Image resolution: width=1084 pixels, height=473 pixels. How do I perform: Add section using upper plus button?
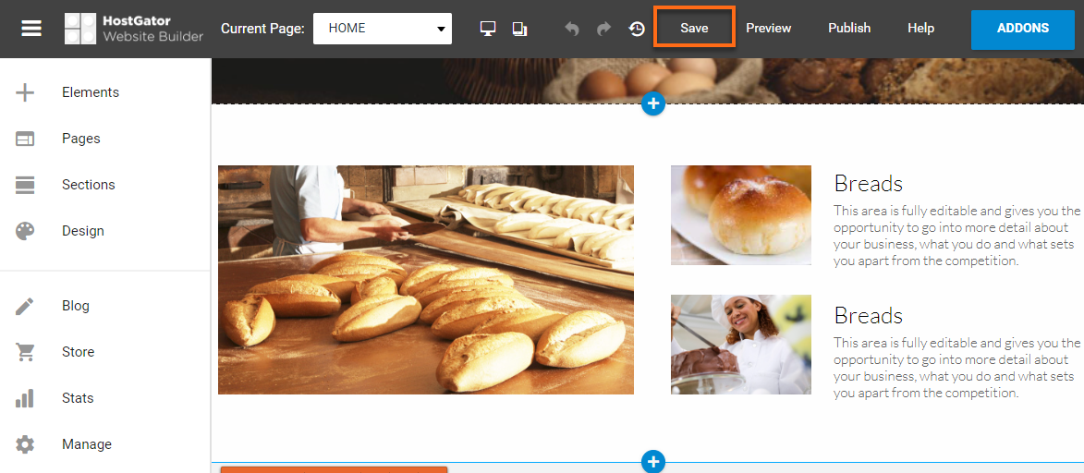pos(653,104)
